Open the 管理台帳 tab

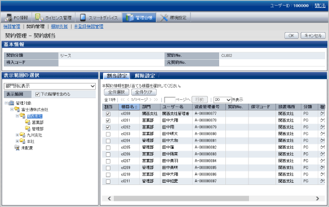click(x=139, y=17)
